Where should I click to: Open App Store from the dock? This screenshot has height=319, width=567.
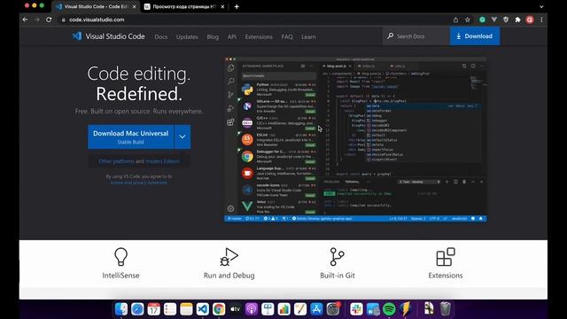click(x=316, y=309)
